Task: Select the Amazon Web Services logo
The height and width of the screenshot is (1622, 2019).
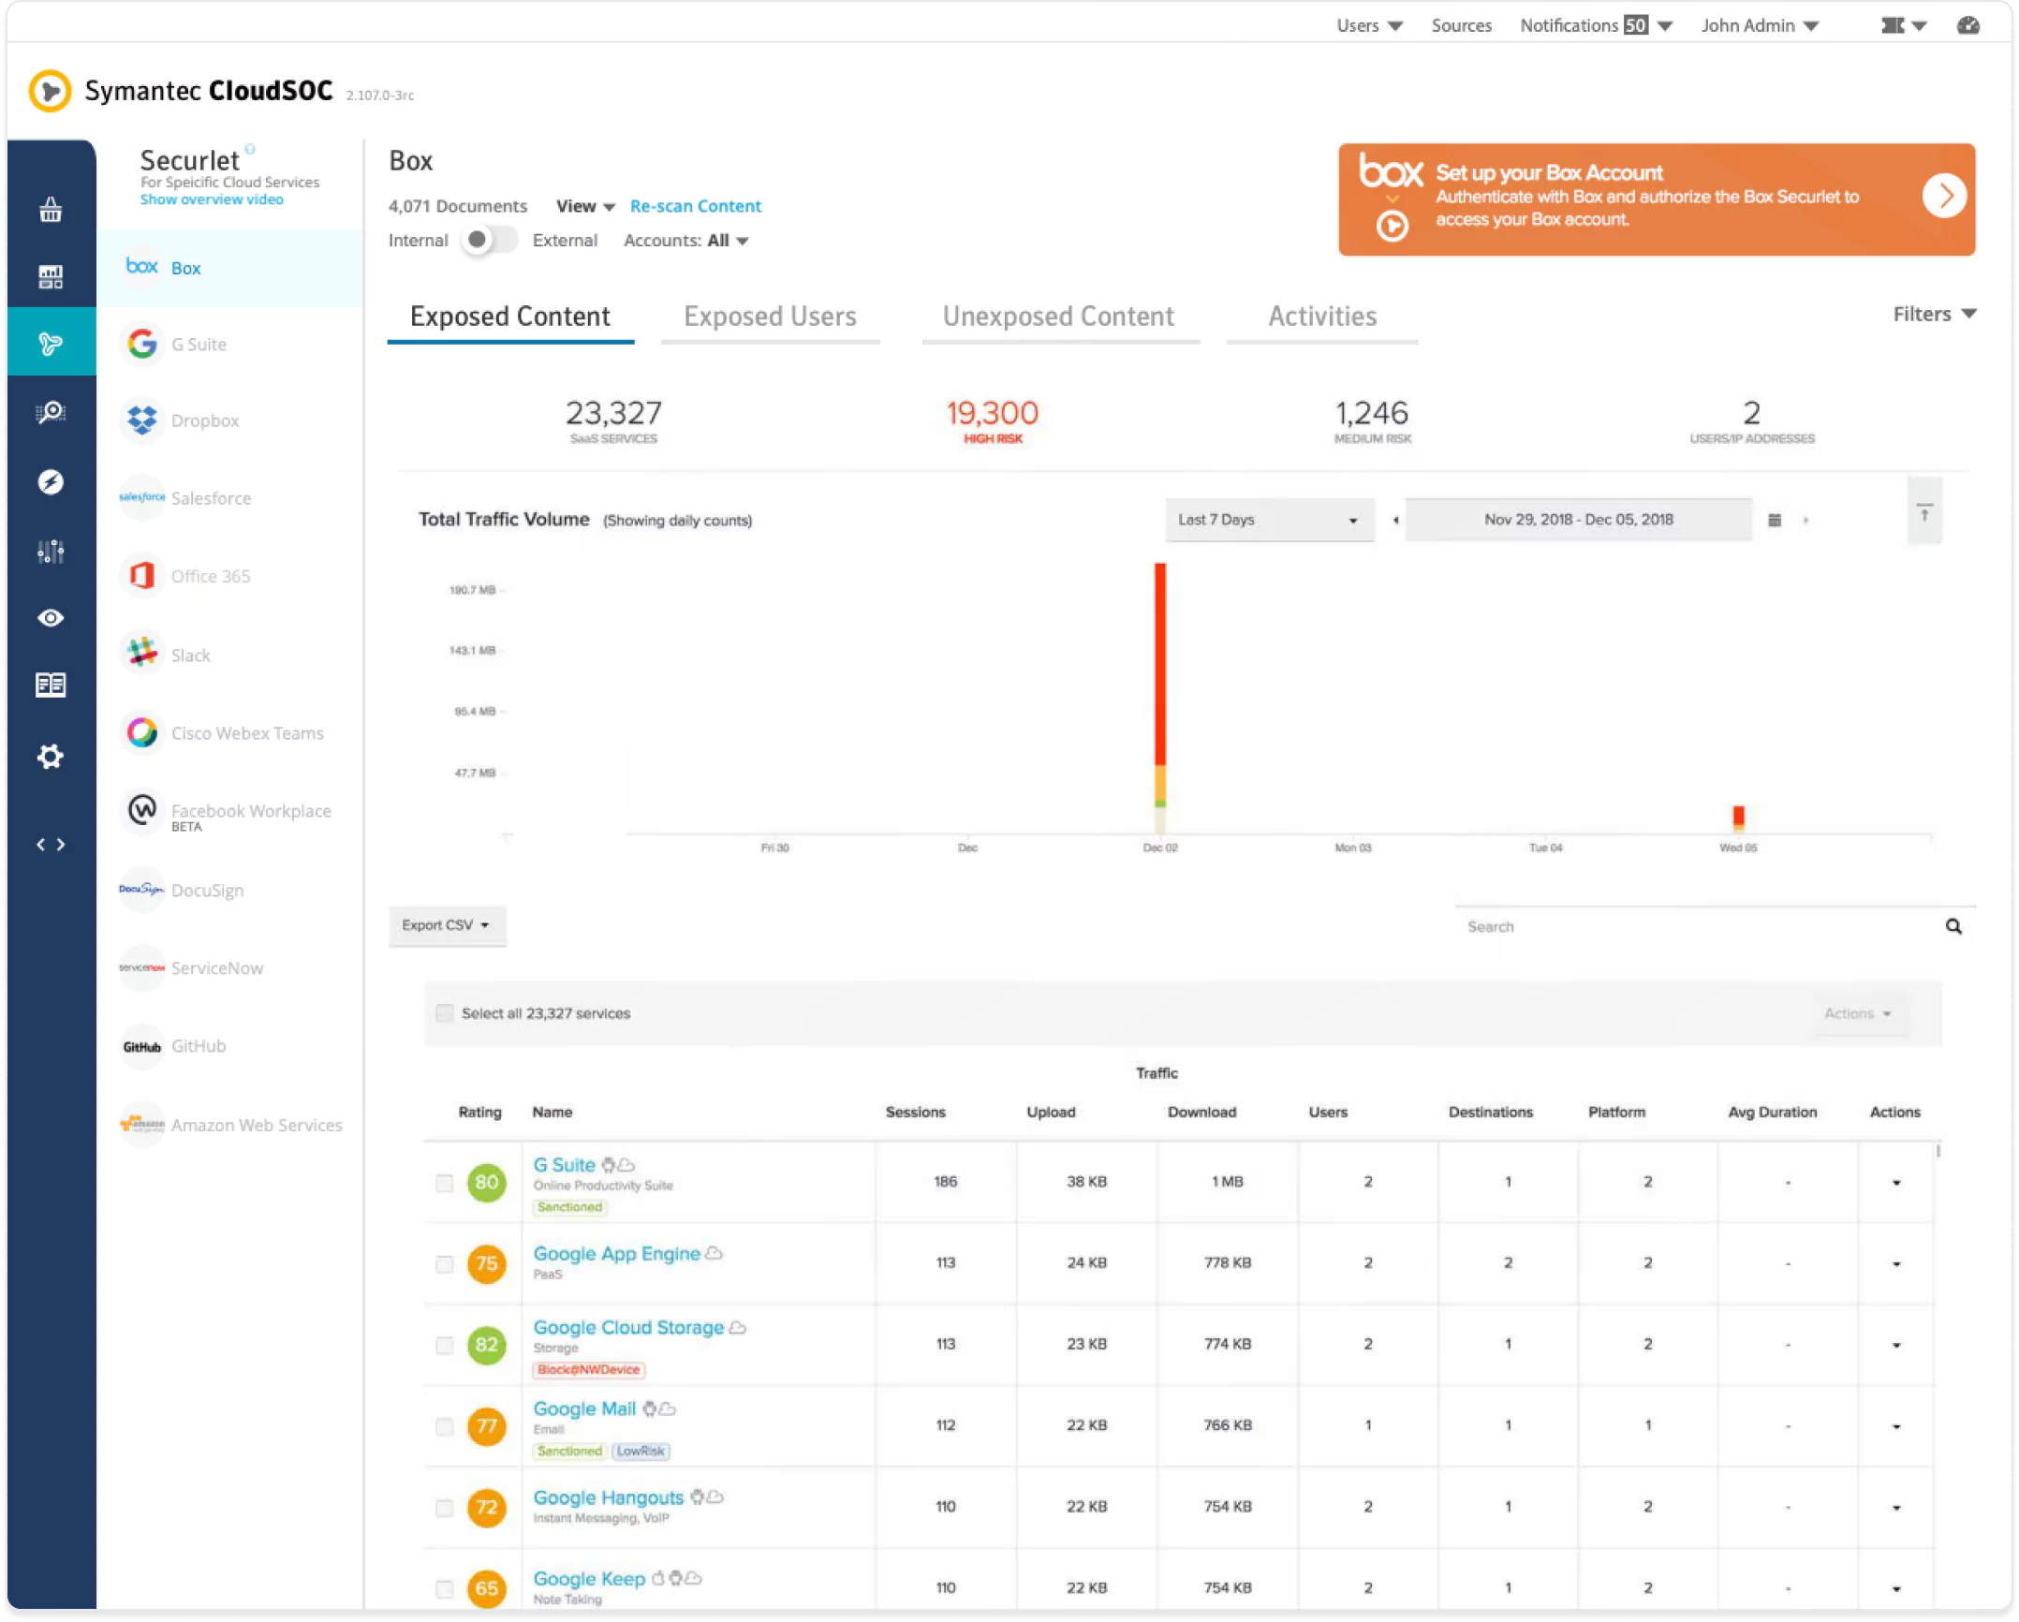Action: coord(142,1125)
